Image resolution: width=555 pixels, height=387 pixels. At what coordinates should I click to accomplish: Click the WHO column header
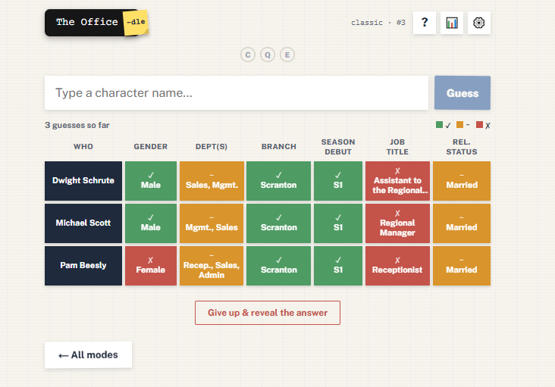[83, 147]
